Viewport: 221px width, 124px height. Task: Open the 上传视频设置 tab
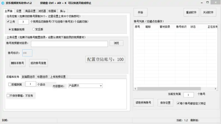58,77
